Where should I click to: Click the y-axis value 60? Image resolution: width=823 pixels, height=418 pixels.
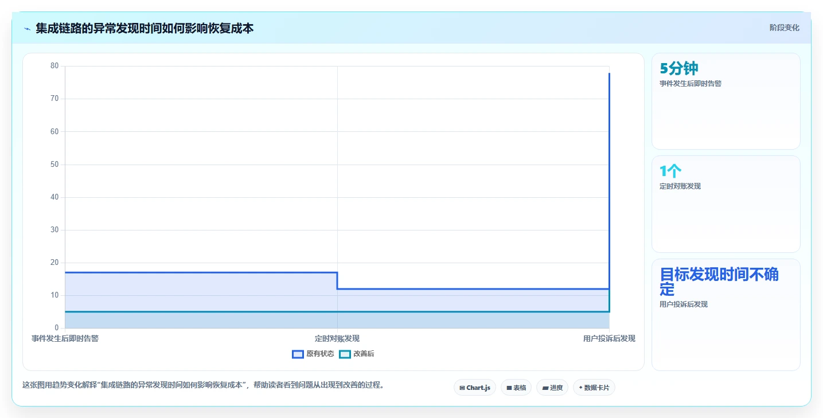coord(54,131)
